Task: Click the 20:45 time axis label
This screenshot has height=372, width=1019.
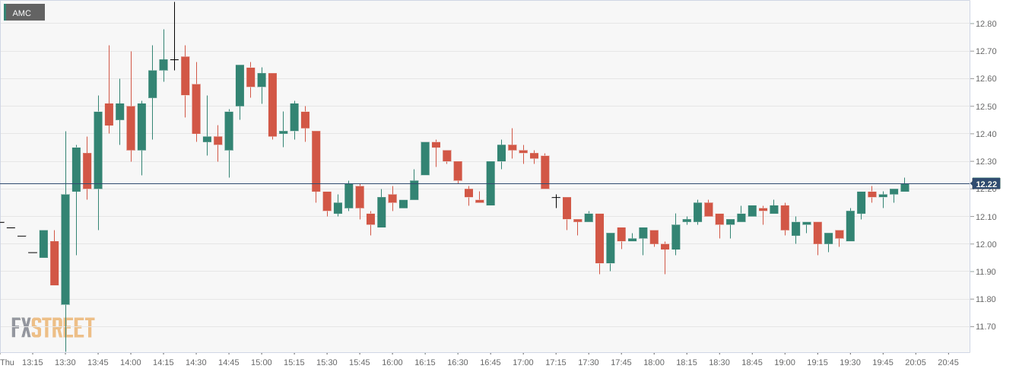Action: coord(948,362)
